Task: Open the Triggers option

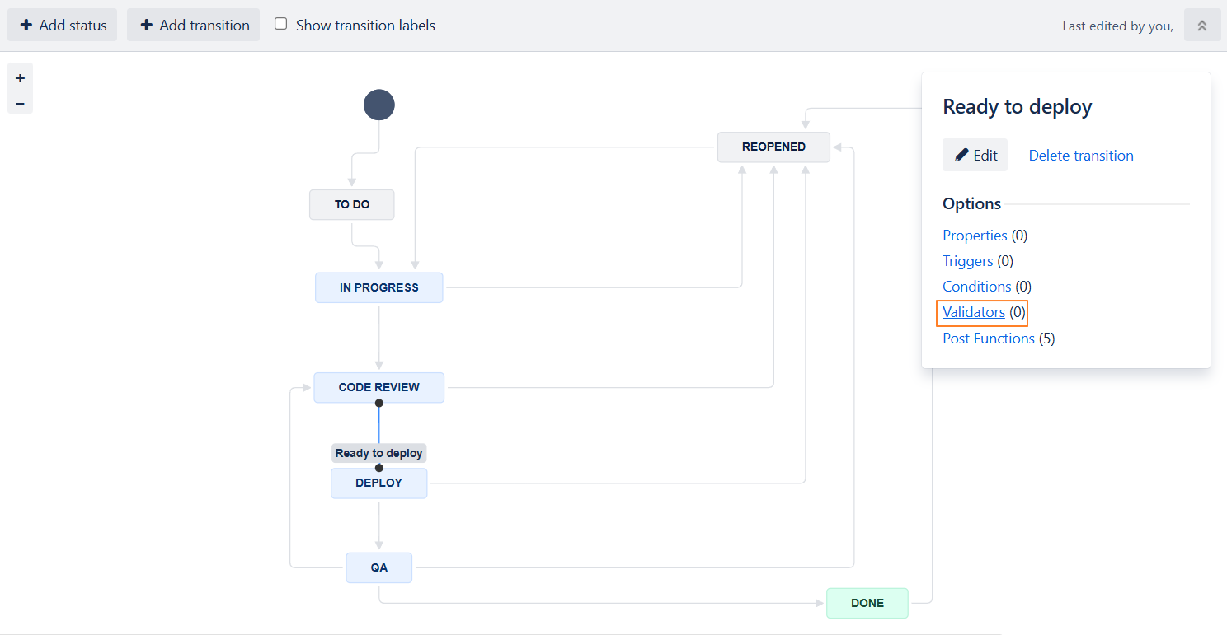Action: click(967, 261)
